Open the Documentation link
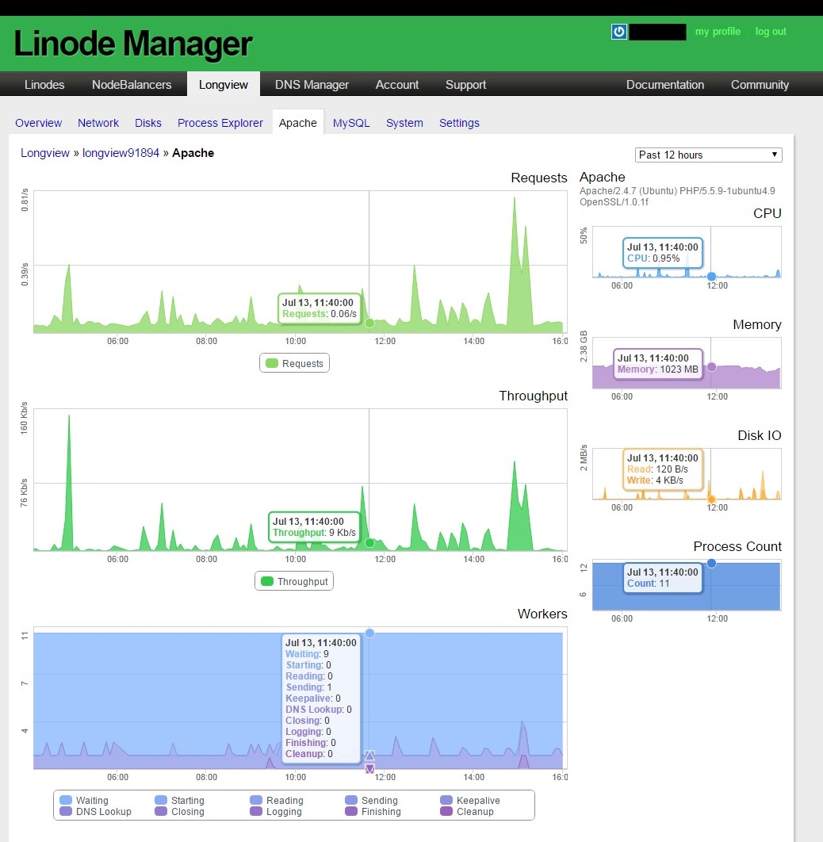823x842 pixels. pyautogui.click(x=664, y=84)
